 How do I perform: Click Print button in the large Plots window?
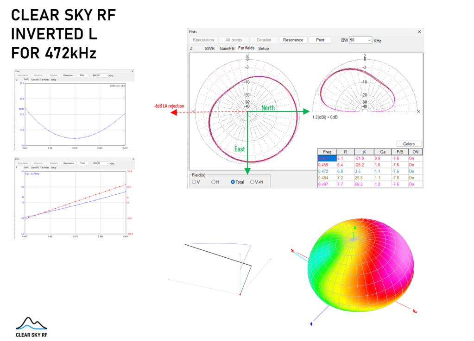(x=320, y=40)
